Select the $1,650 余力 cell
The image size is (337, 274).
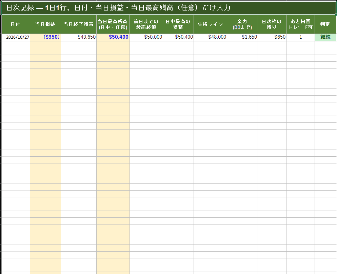point(242,37)
